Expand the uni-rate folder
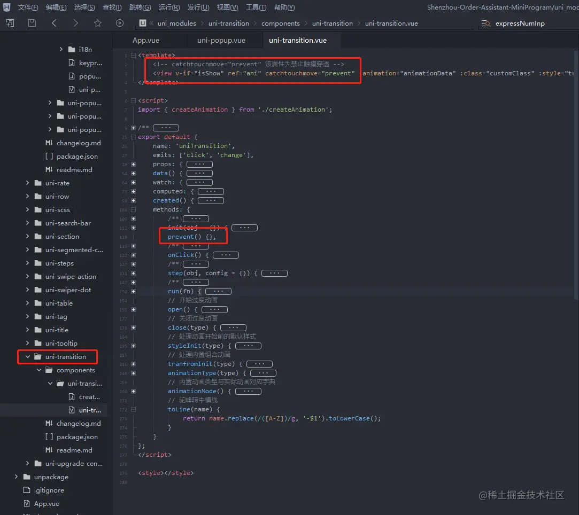579x515 pixels. [x=27, y=183]
